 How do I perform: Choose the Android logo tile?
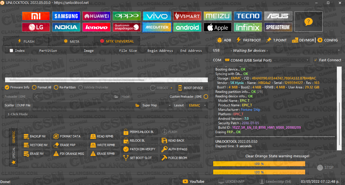pyautogui.click(x=187, y=27)
